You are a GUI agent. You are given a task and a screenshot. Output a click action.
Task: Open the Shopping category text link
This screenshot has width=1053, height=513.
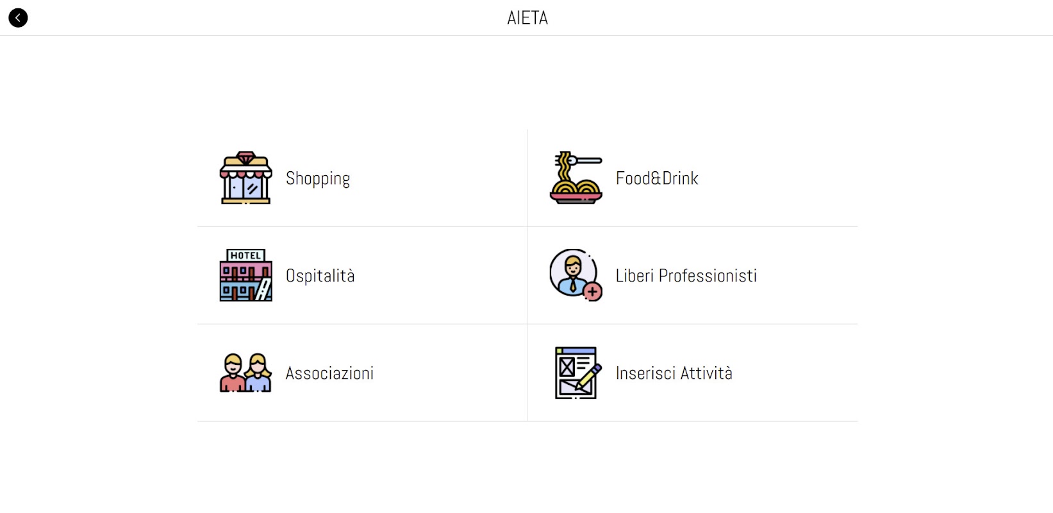[x=318, y=179]
